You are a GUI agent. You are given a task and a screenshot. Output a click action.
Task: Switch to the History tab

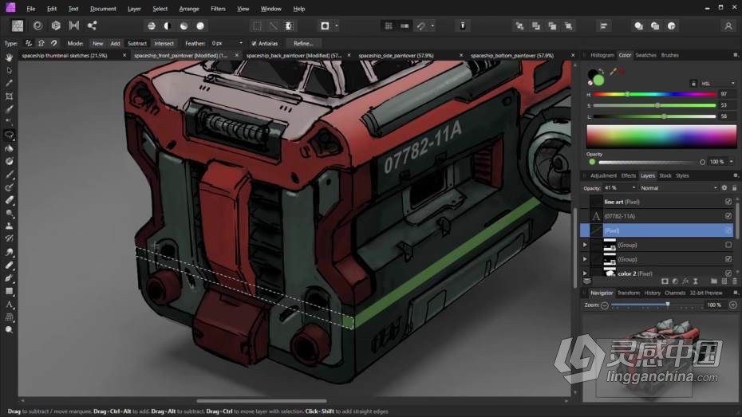[x=652, y=293]
